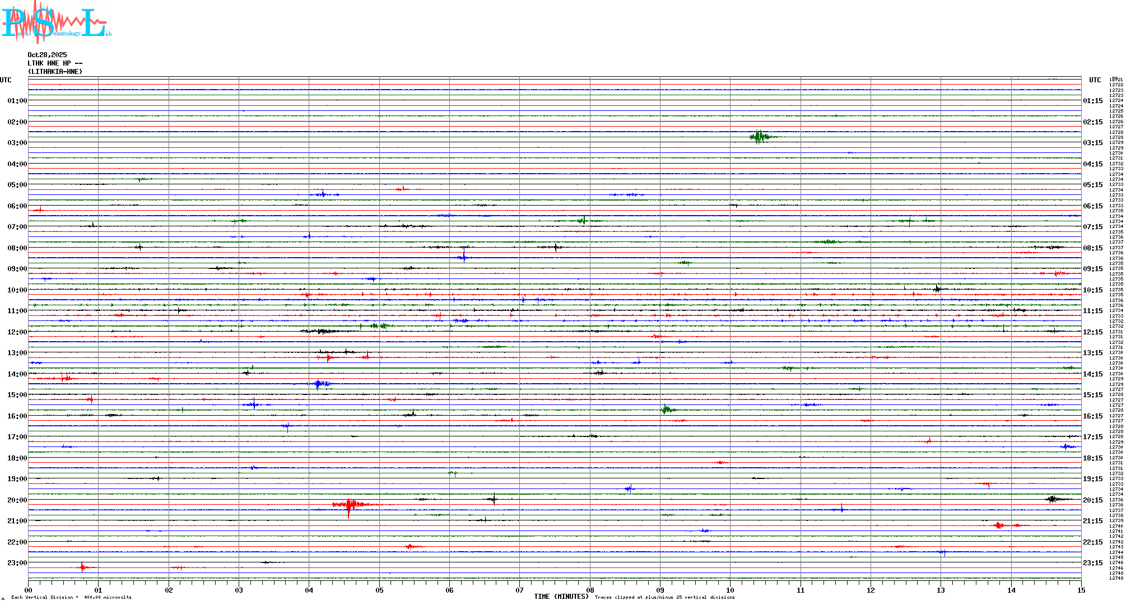Click minute 00 on bottom axis

coord(29,590)
